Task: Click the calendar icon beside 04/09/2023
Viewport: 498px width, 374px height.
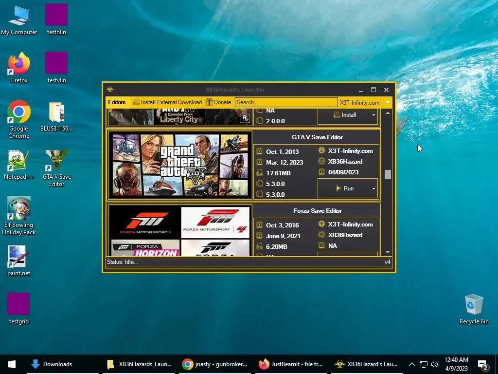Action: (322, 172)
